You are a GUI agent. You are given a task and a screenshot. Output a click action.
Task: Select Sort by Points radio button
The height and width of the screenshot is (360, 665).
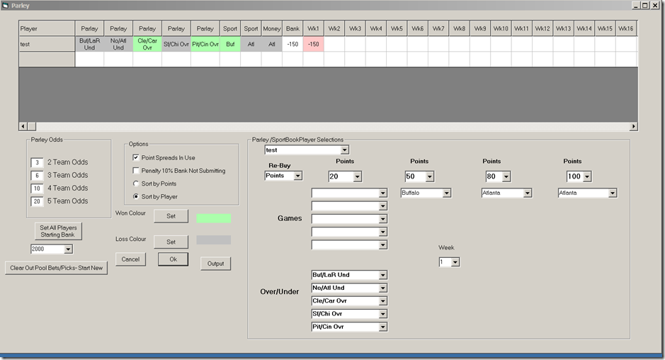[x=136, y=184]
